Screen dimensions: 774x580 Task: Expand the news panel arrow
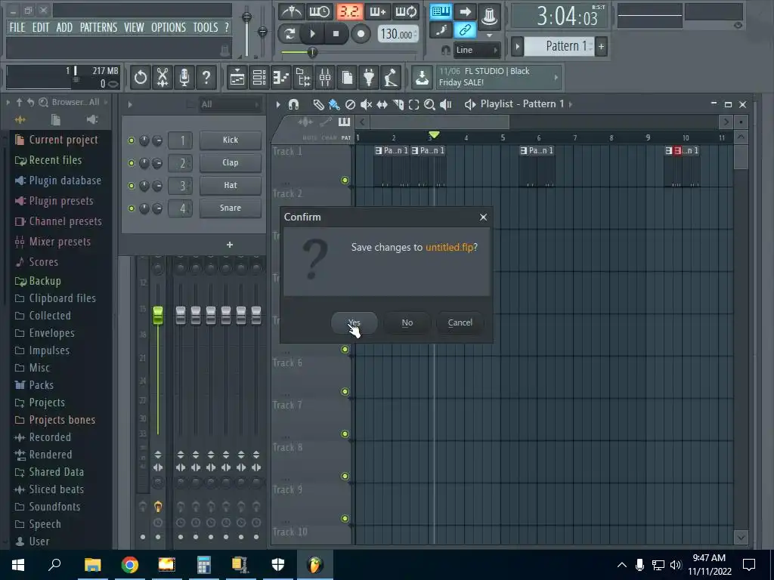556,78
